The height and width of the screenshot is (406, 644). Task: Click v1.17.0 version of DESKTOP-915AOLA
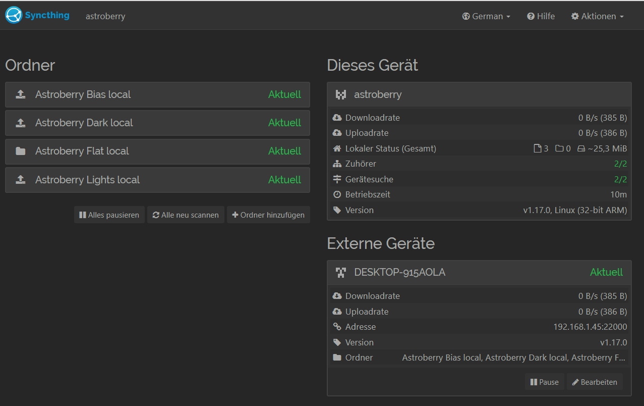(x=614, y=342)
